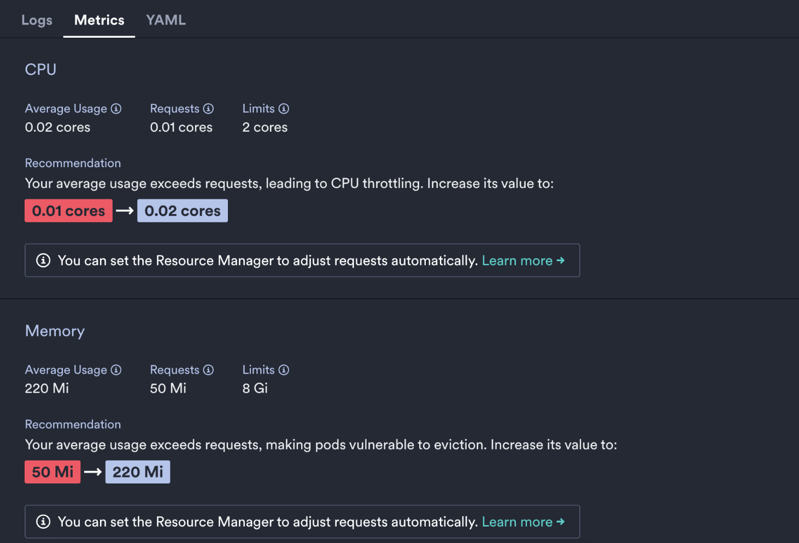Image resolution: width=799 pixels, height=543 pixels.
Task: Click the recommended 0.02 cores chip
Action: [x=183, y=210]
